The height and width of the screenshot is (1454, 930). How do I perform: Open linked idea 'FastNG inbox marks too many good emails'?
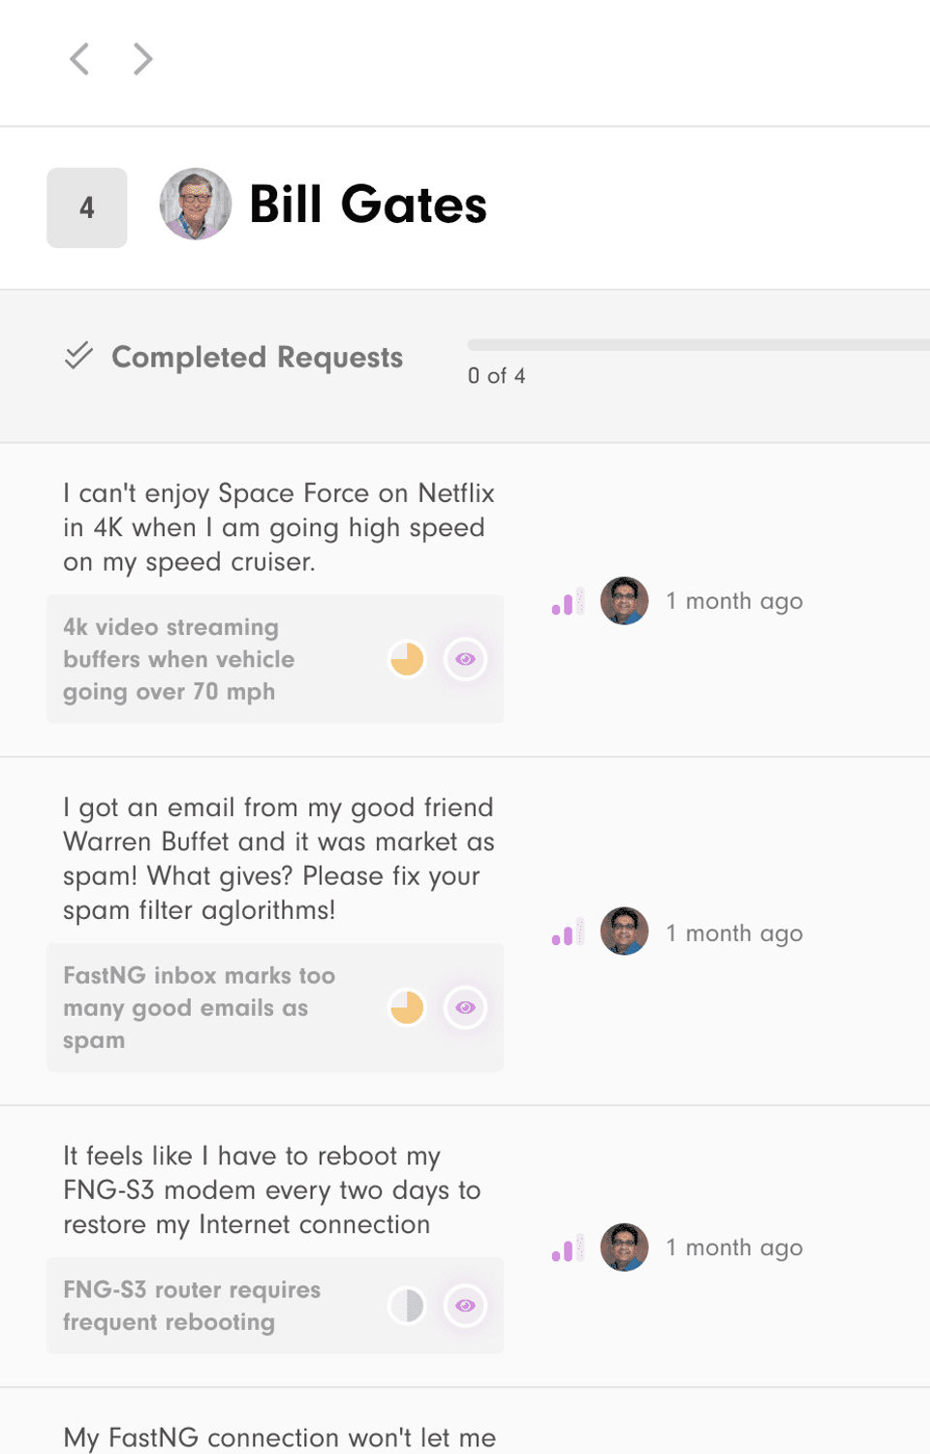coord(199,1008)
